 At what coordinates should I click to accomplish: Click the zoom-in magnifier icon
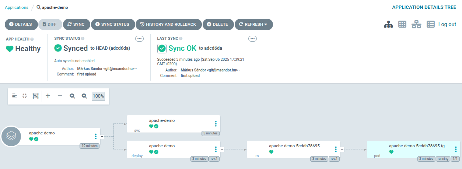click(73, 96)
